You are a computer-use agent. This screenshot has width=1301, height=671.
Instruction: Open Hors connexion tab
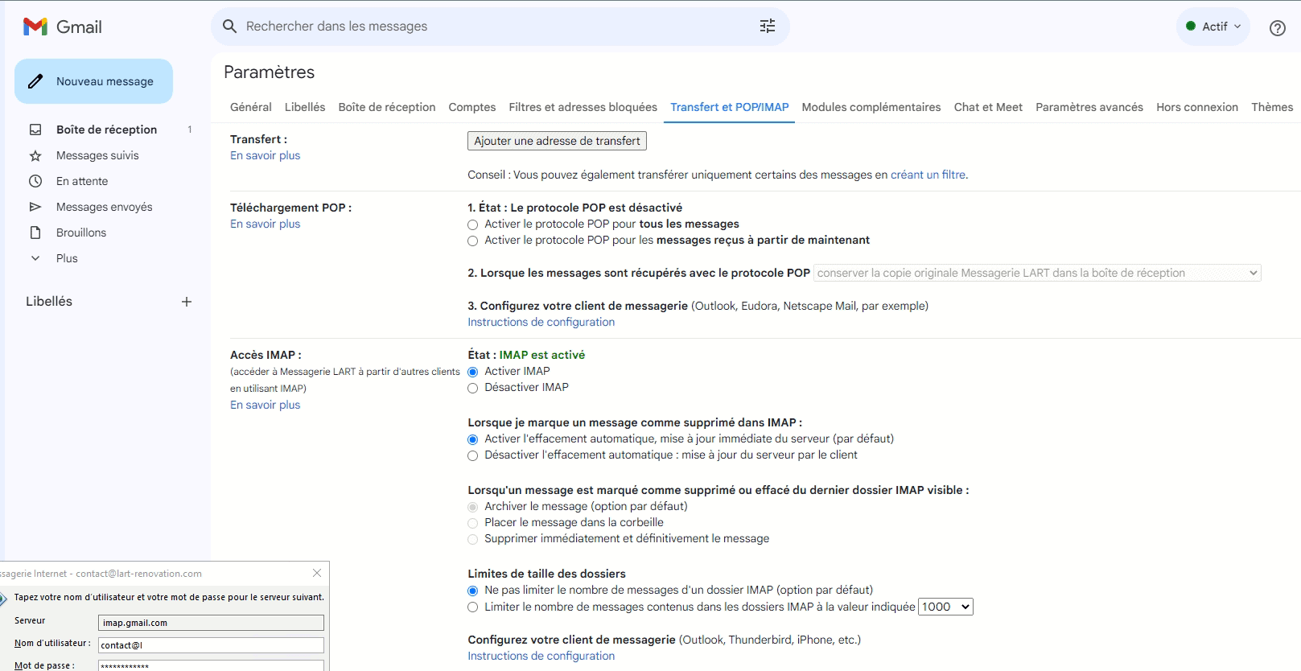1197,107
